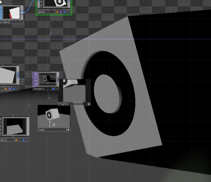This screenshot has height=182, width=211.
Task: Activate render1's plus viewer-active button
Action: [x=57, y=89]
